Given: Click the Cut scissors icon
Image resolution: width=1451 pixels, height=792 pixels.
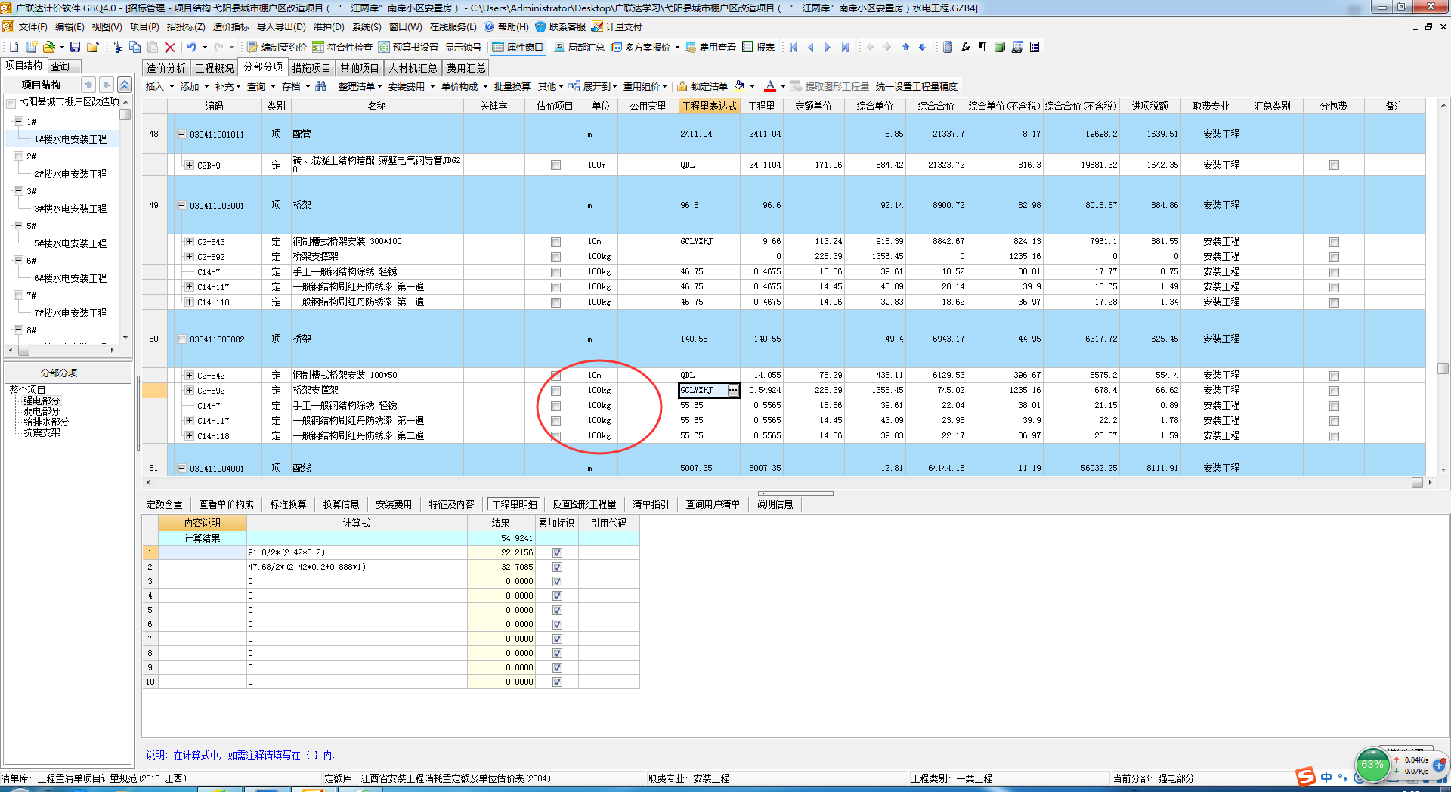Looking at the screenshot, I should pos(118,47).
